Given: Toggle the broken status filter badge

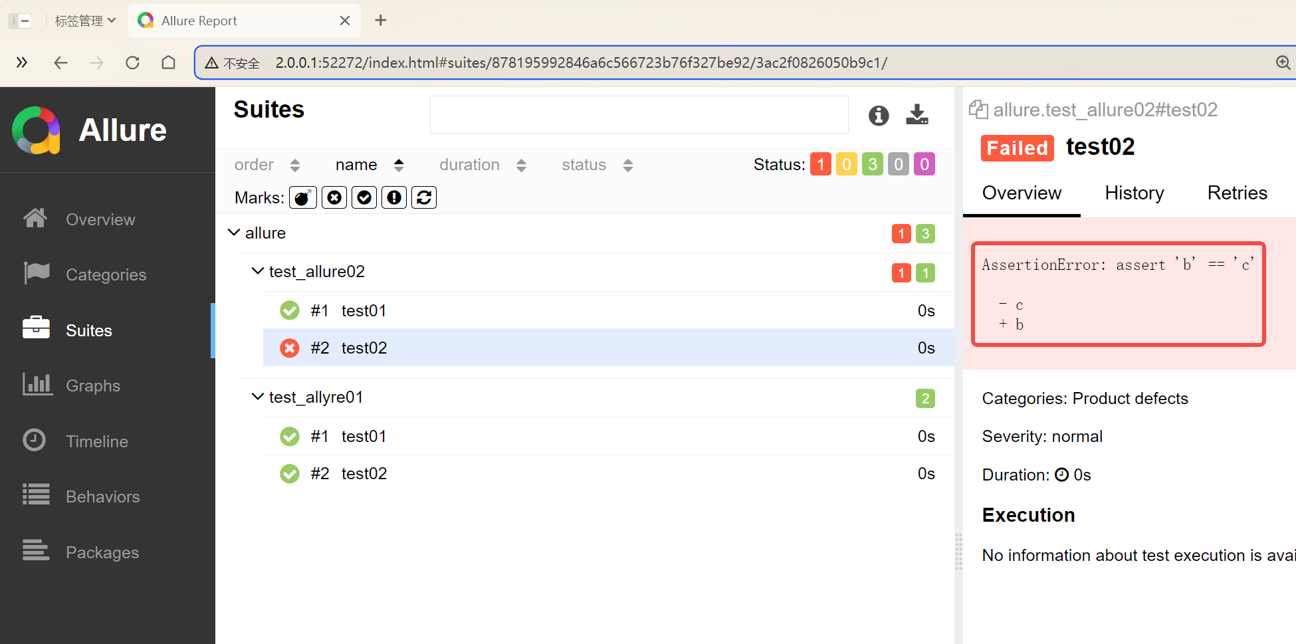Looking at the screenshot, I should click(x=847, y=164).
